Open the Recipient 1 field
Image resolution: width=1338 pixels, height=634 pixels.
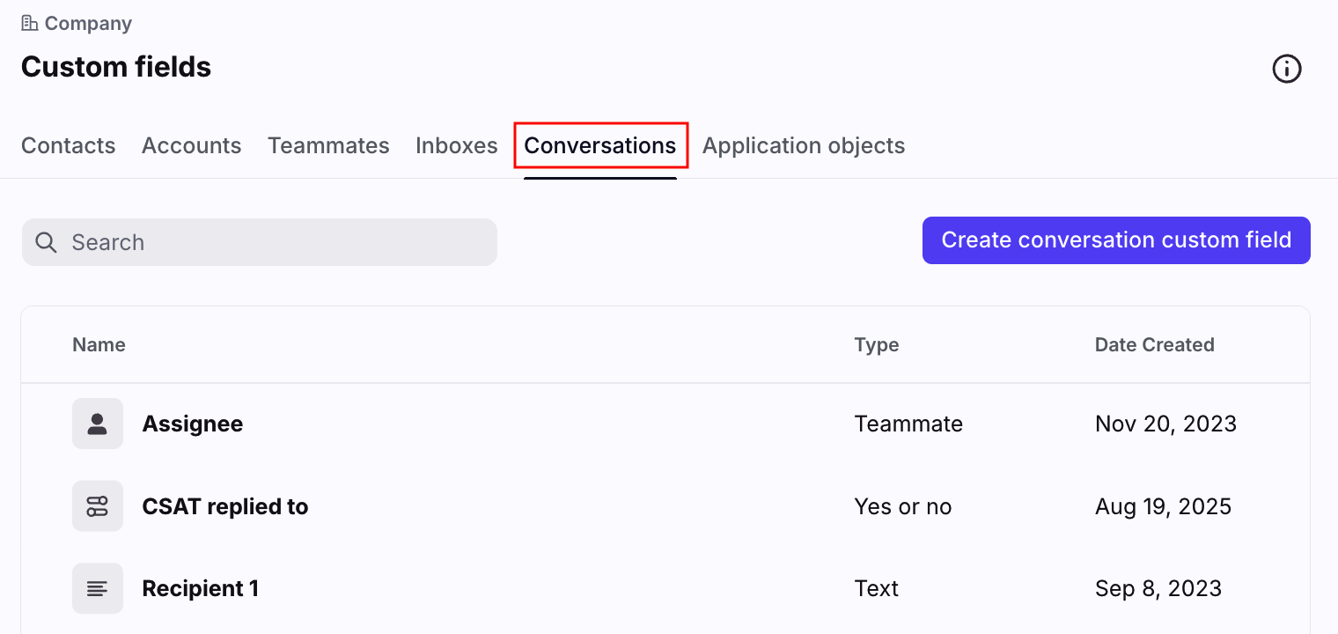[x=201, y=588]
